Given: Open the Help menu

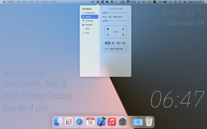Looking at the screenshot, I should [x=53, y=2].
